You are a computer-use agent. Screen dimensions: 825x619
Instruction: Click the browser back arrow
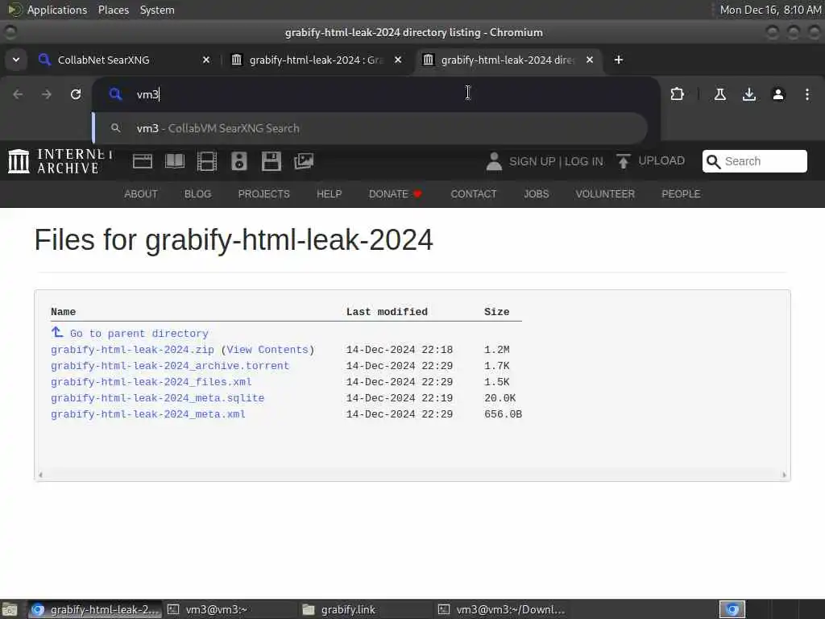pyautogui.click(x=18, y=94)
